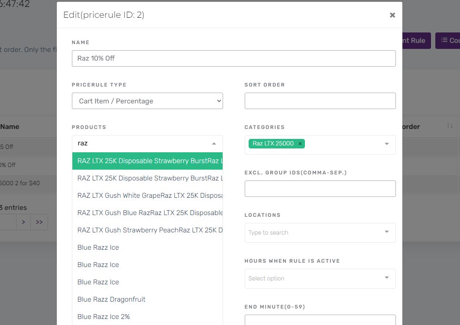Focus the End Minute input field
Image resolution: width=460 pixels, height=325 pixels.
coord(320,320)
